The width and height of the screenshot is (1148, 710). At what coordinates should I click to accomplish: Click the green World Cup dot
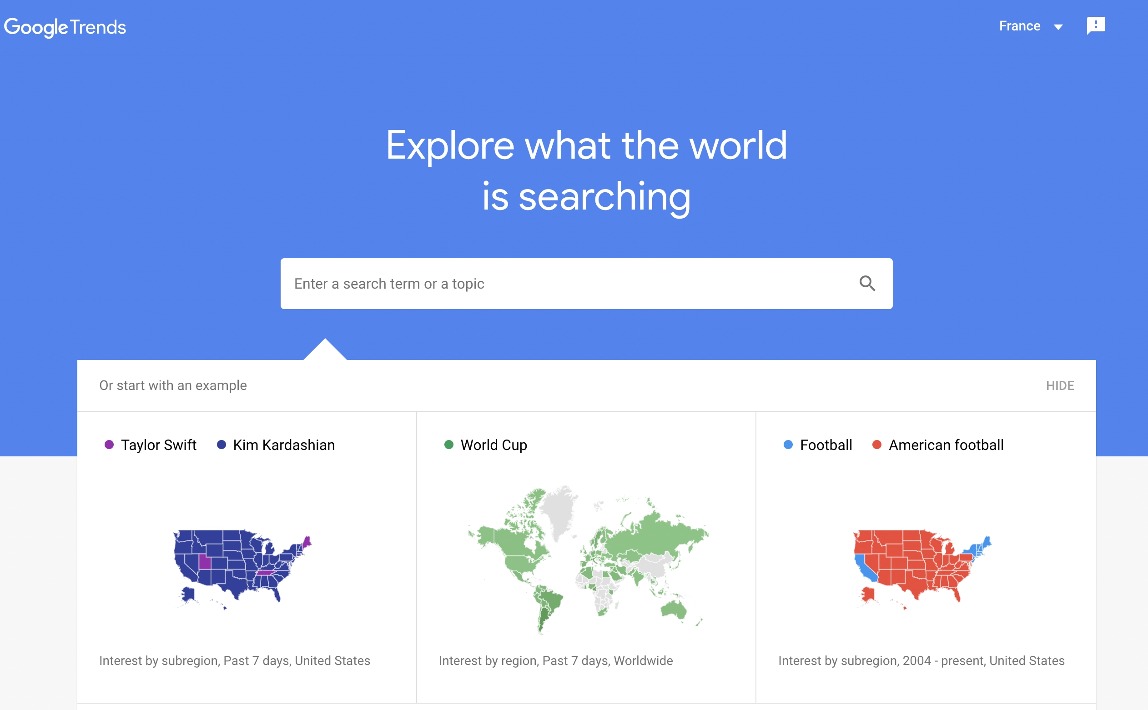pos(448,445)
